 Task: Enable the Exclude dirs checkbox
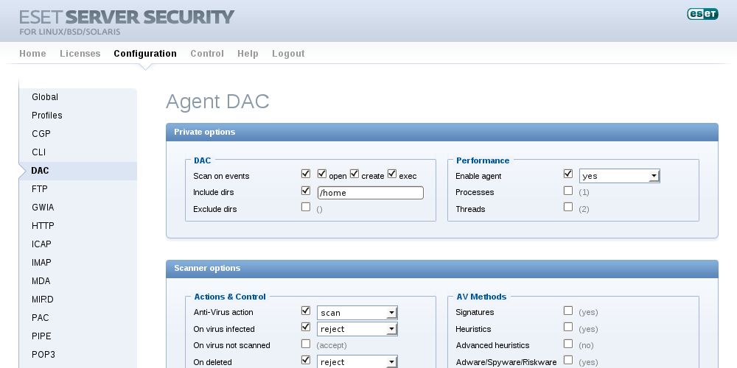pyautogui.click(x=306, y=208)
